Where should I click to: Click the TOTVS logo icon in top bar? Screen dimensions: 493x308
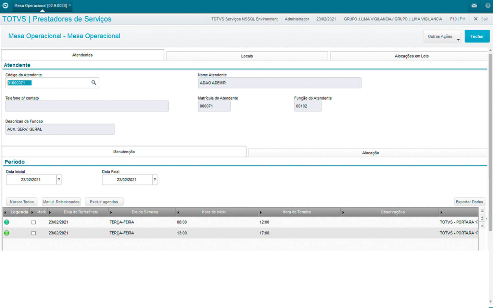(5, 5)
